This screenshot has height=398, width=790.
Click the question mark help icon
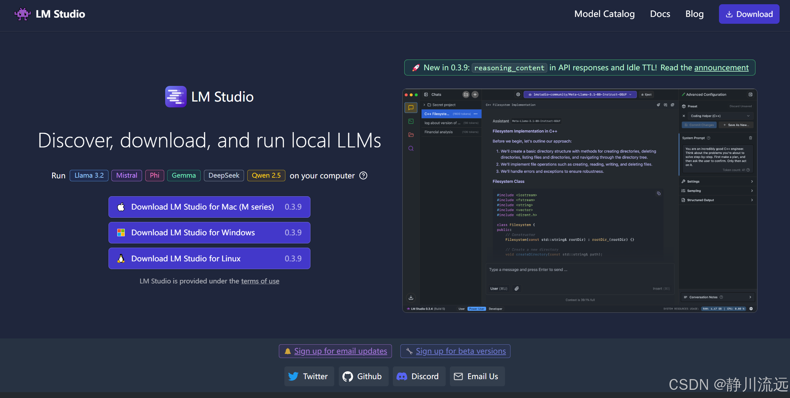click(363, 176)
